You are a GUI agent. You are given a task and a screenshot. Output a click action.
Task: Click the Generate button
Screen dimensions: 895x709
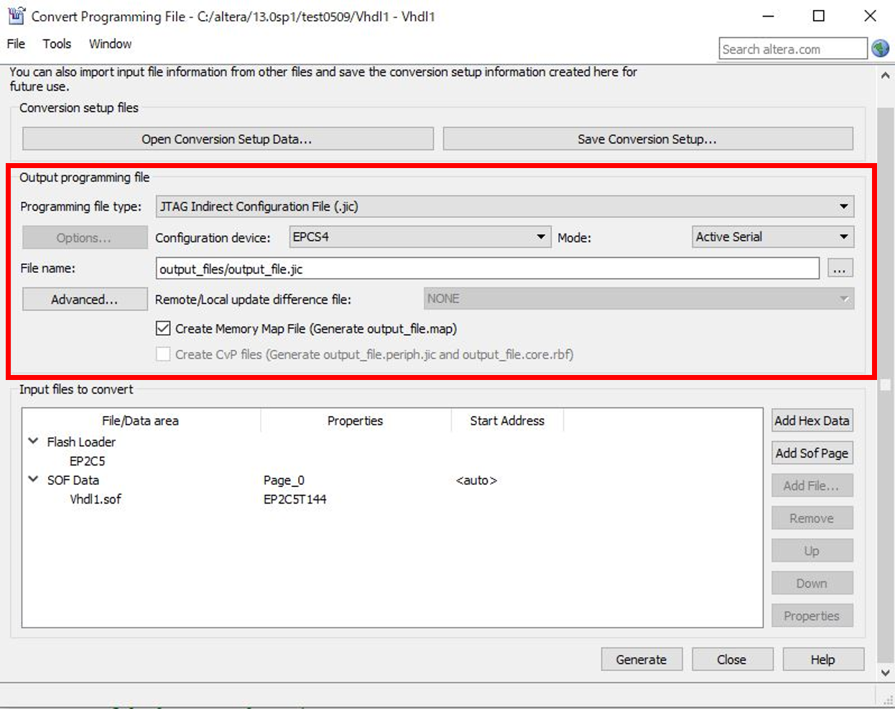click(x=641, y=659)
